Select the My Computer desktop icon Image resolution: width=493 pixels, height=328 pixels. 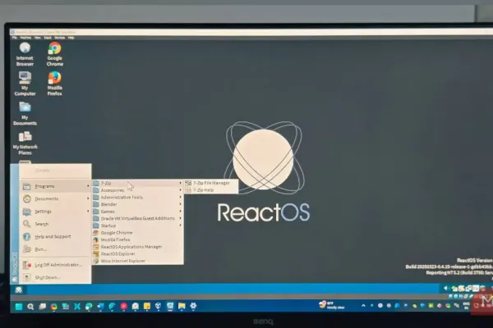pos(25,84)
